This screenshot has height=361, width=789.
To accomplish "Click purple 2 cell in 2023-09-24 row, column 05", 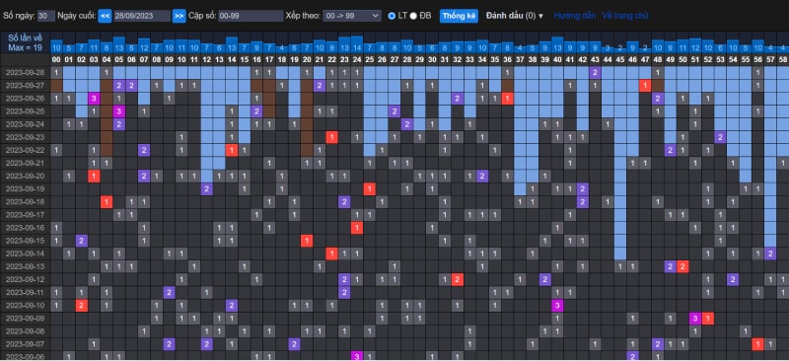I will click(x=118, y=124).
